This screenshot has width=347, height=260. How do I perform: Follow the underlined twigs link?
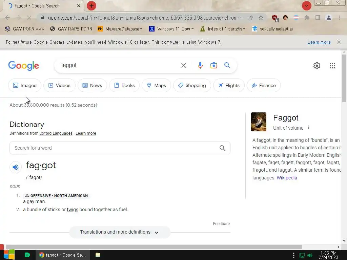coord(73,210)
